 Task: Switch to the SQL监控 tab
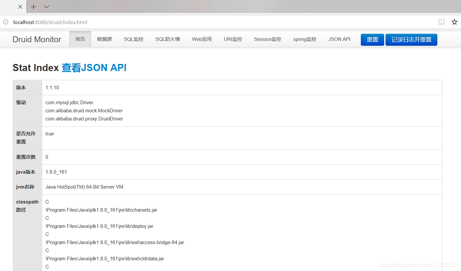[134, 39]
